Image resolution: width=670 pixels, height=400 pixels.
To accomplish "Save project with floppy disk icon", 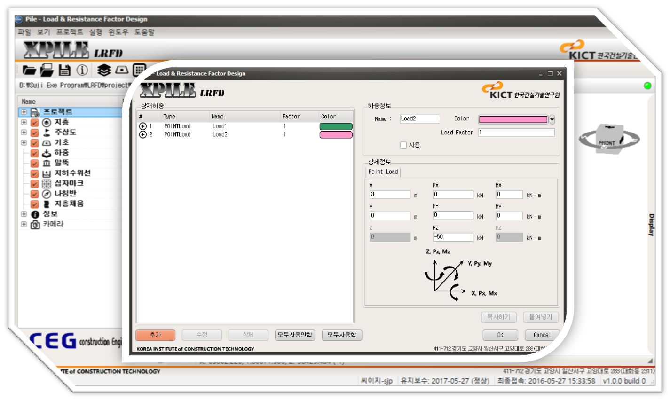I will click(64, 71).
